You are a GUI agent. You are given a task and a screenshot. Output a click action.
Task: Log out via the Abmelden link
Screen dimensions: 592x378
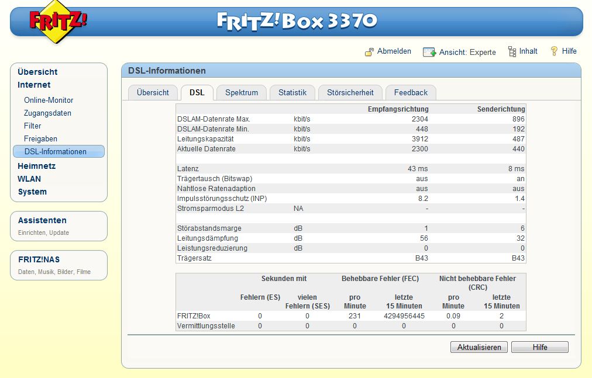click(394, 51)
